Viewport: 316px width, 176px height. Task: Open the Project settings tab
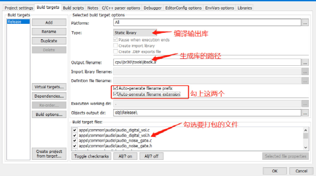tap(19, 8)
